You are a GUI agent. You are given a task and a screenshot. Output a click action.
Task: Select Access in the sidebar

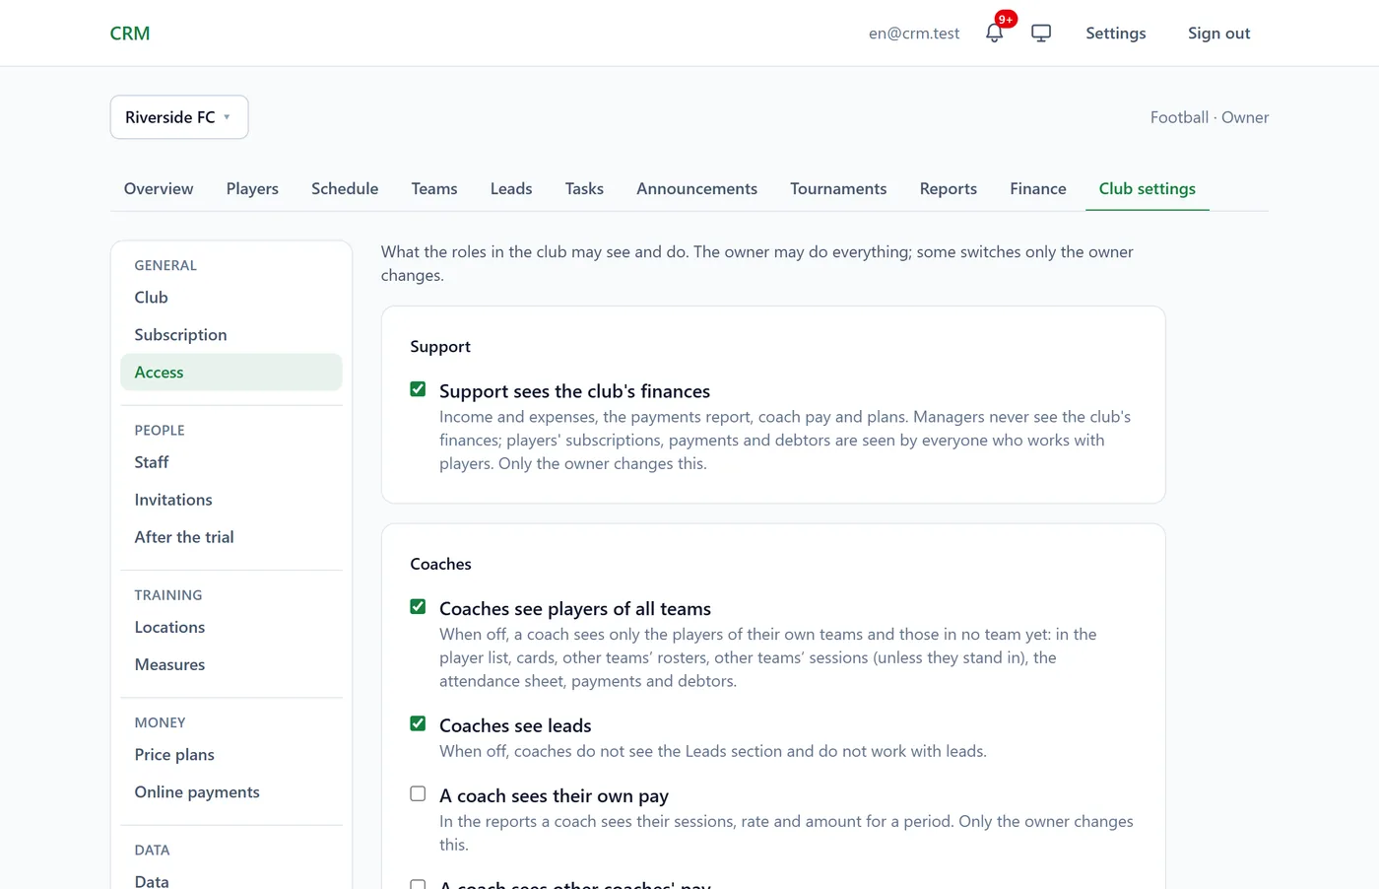(x=231, y=373)
